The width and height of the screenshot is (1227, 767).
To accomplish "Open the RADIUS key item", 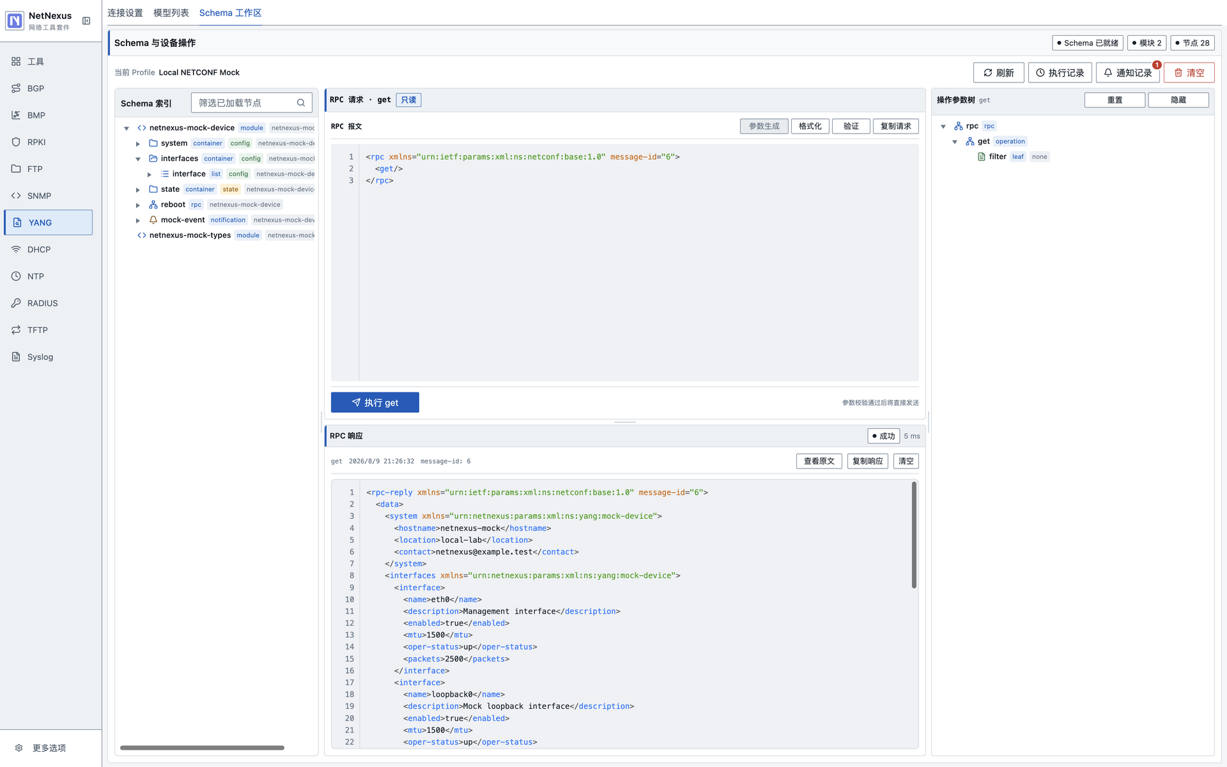I will [48, 303].
